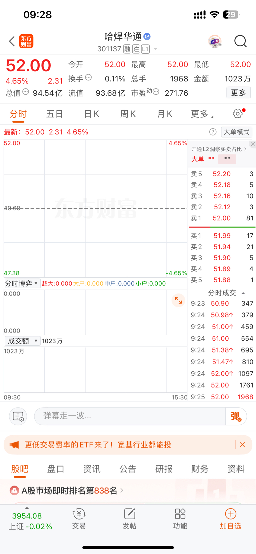Open chart settings gear icon
The height and width of the screenshot is (554, 256).
coord(238,114)
